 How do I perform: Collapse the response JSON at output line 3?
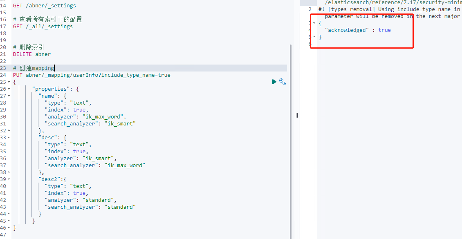point(314,23)
